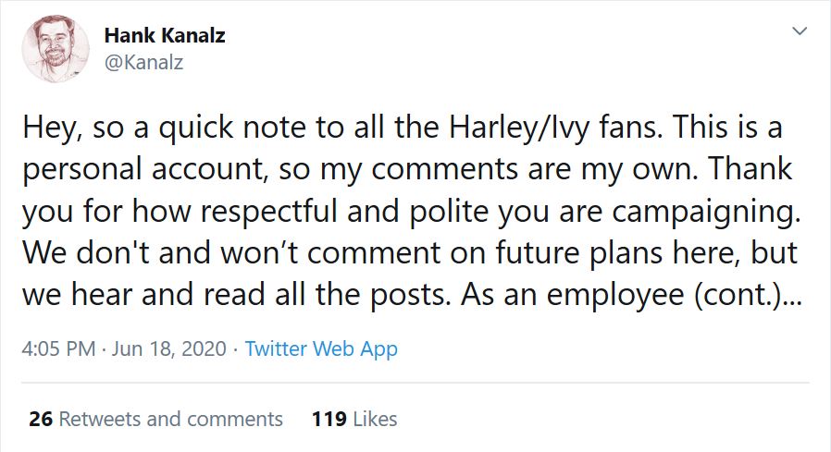
Task: Click the "we hear and read" sentence
Action: [x=231, y=299]
